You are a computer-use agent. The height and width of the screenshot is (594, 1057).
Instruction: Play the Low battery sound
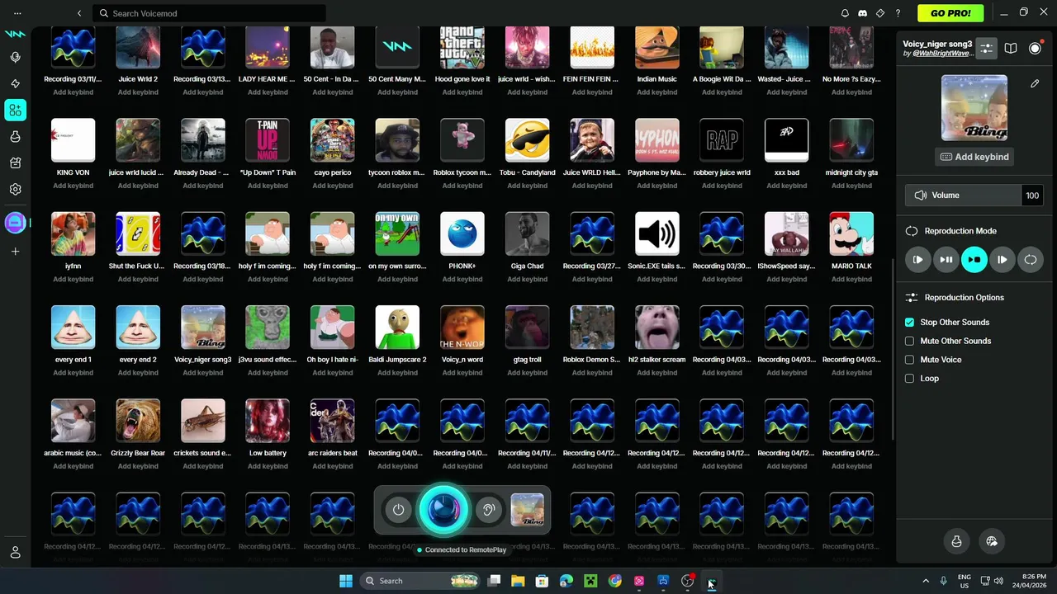tap(268, 421)
